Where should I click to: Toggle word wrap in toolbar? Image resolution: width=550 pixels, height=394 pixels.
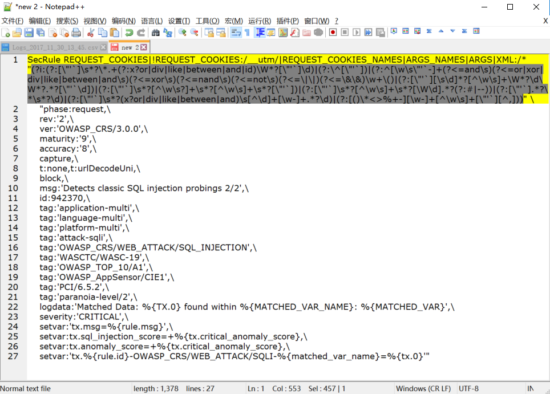click(235, 33)
